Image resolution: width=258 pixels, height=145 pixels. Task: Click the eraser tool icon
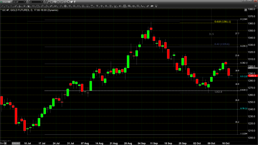click(x=148, y=6)
